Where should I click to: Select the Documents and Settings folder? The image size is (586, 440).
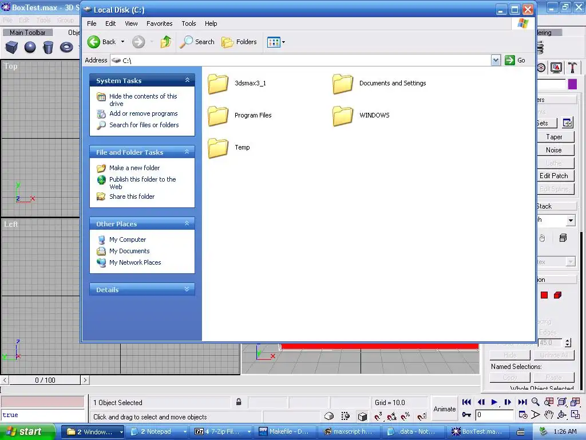click(379, 84)
